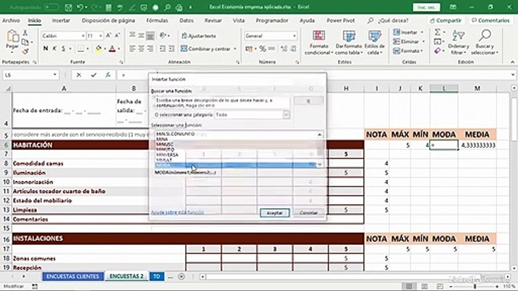
Task: Click the Format Painter brush icon
Action: pos(25,51)
